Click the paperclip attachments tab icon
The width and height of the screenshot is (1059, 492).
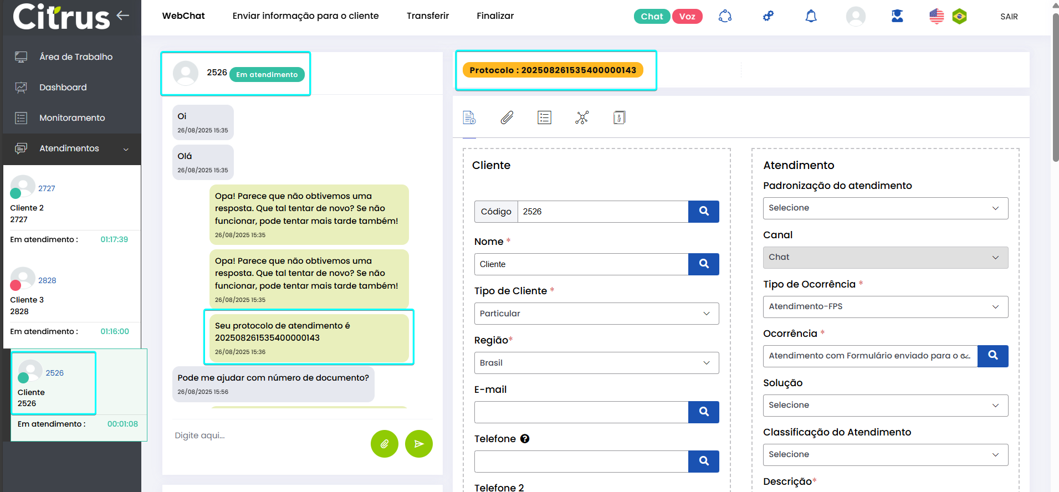(507, 117)
